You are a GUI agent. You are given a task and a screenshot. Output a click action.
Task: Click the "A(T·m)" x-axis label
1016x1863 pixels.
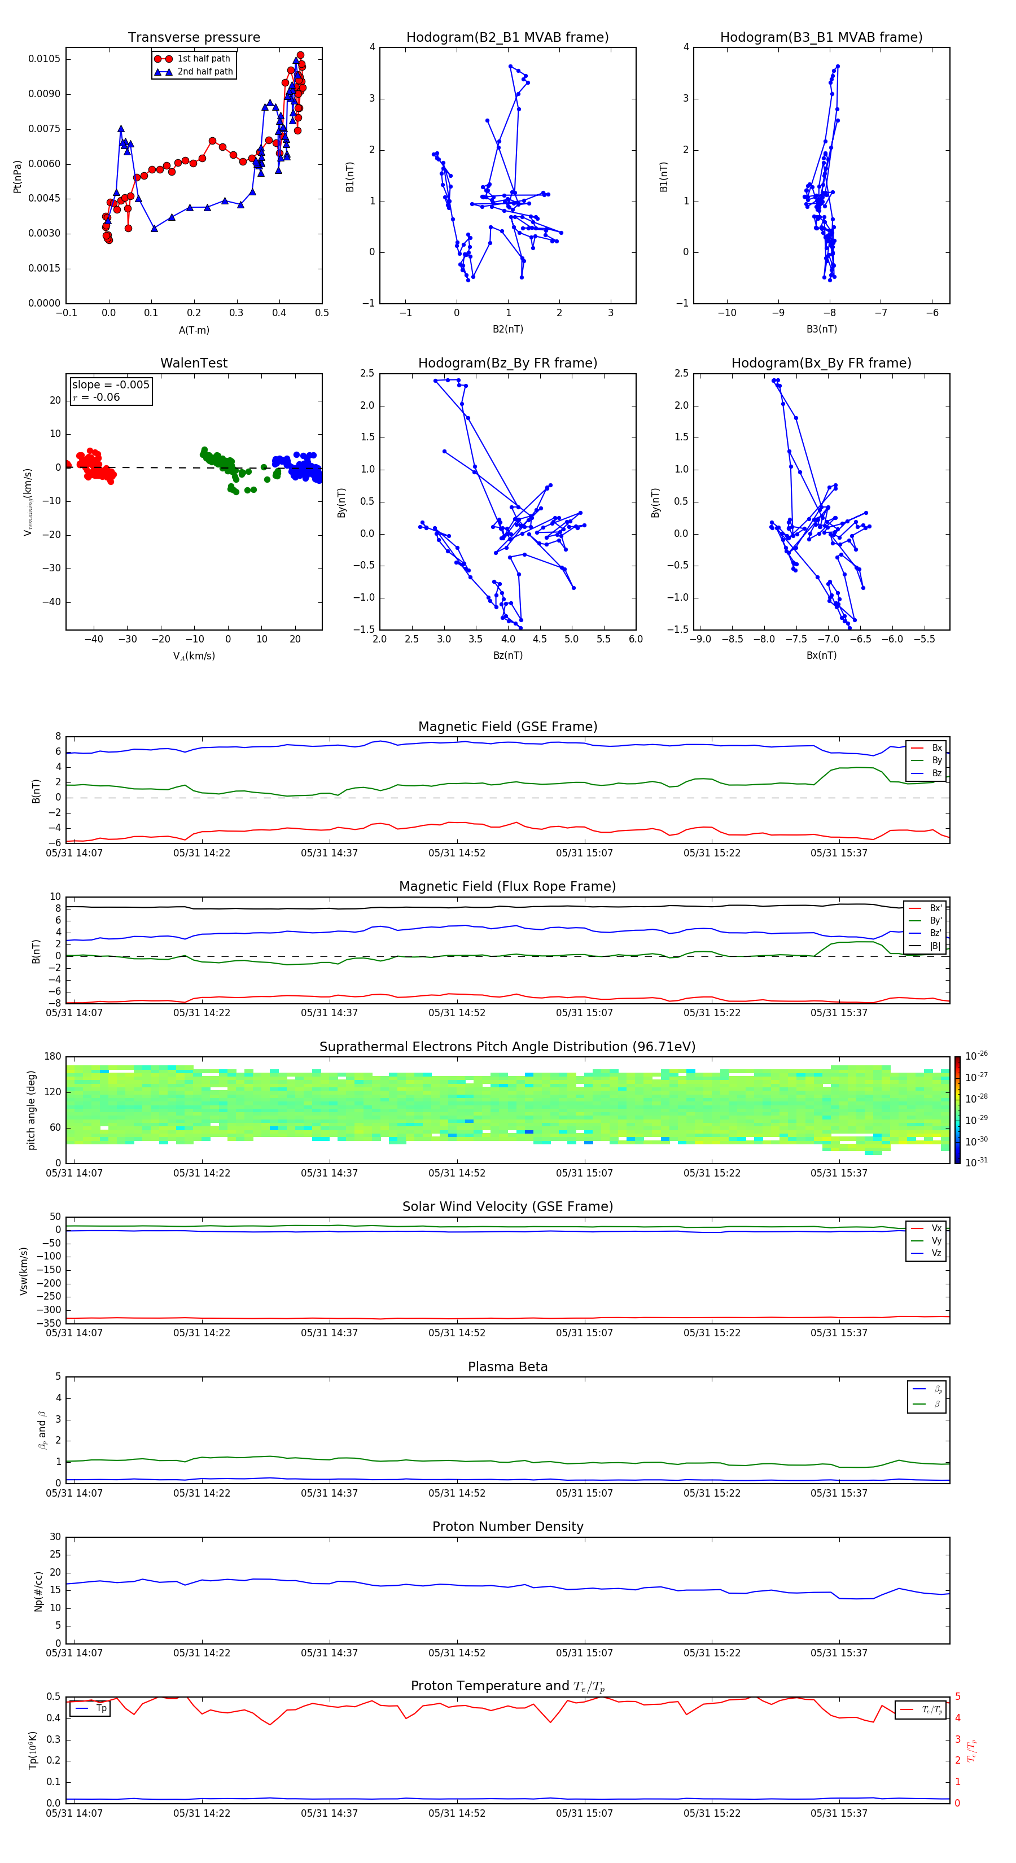pyautogui.click(x=194, y=330)
